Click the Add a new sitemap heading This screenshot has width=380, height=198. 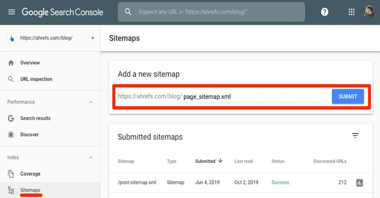tap(149, 74)
